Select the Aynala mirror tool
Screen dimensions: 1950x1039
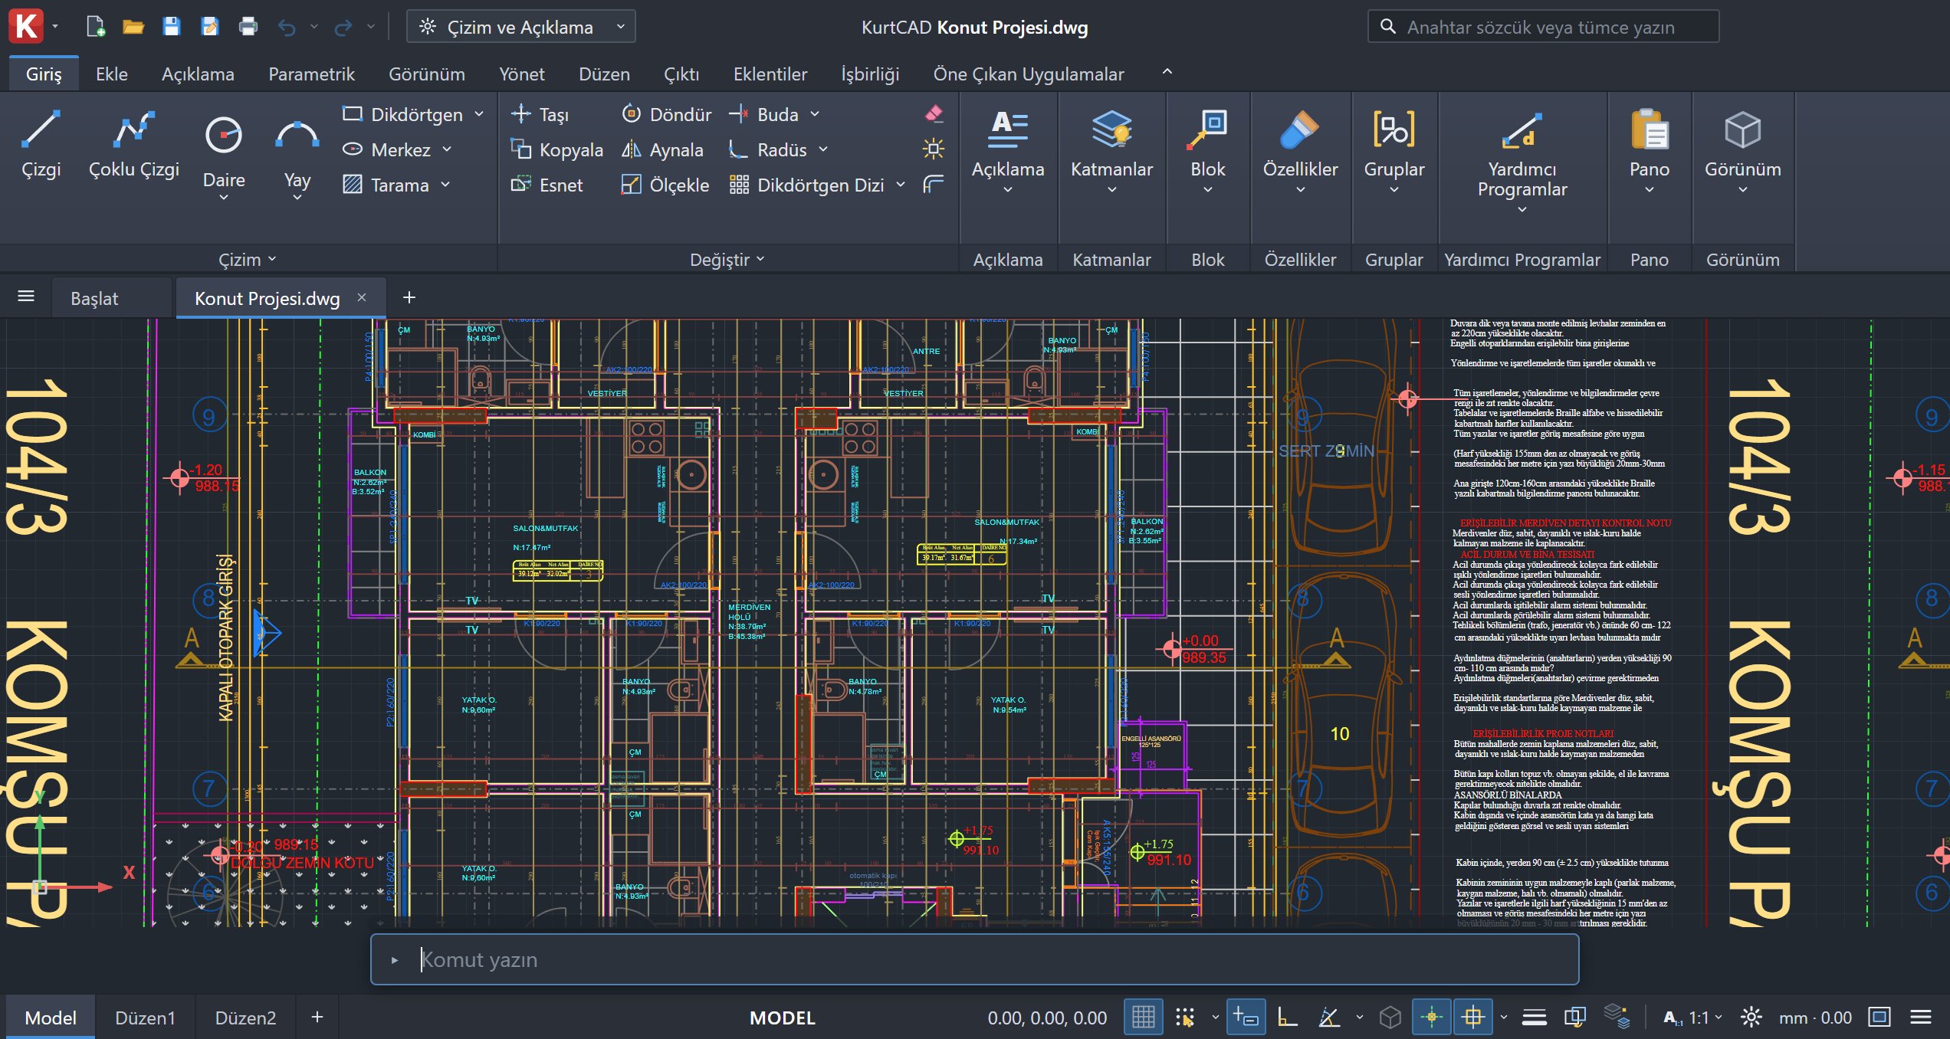661,149
